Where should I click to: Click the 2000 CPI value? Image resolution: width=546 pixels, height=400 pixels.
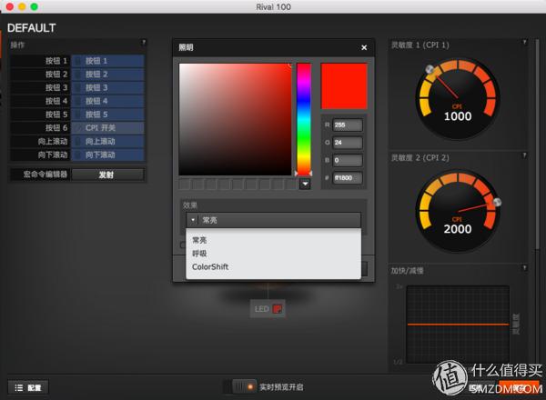458,229
